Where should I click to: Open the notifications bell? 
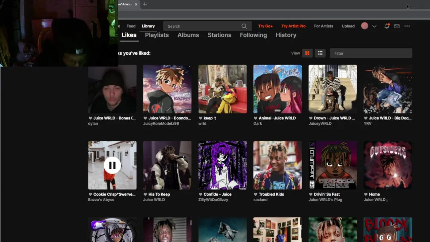387,26
